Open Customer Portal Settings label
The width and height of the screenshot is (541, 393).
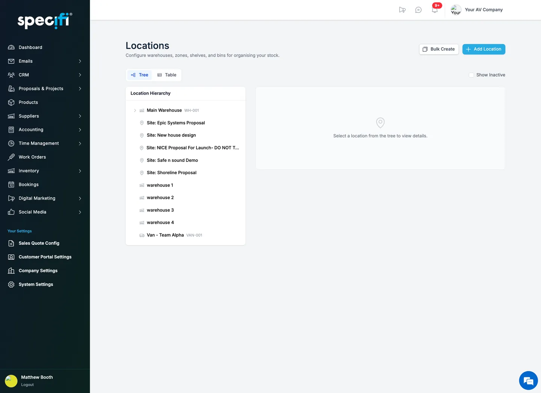click(45, 257)
